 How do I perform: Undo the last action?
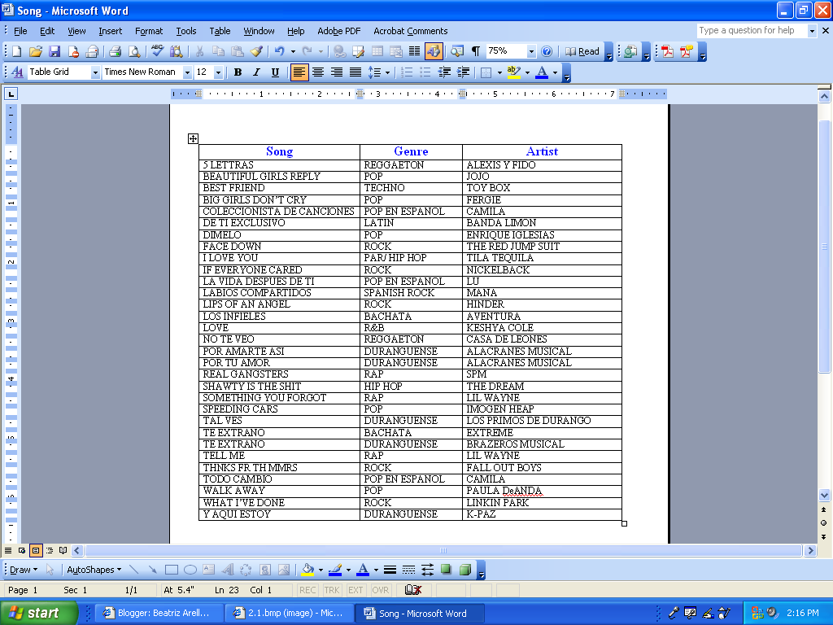(280, 51)
